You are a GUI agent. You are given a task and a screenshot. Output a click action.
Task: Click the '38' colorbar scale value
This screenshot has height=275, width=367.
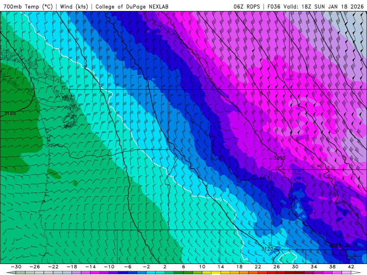pyautogui.click(x=332, y=267)
